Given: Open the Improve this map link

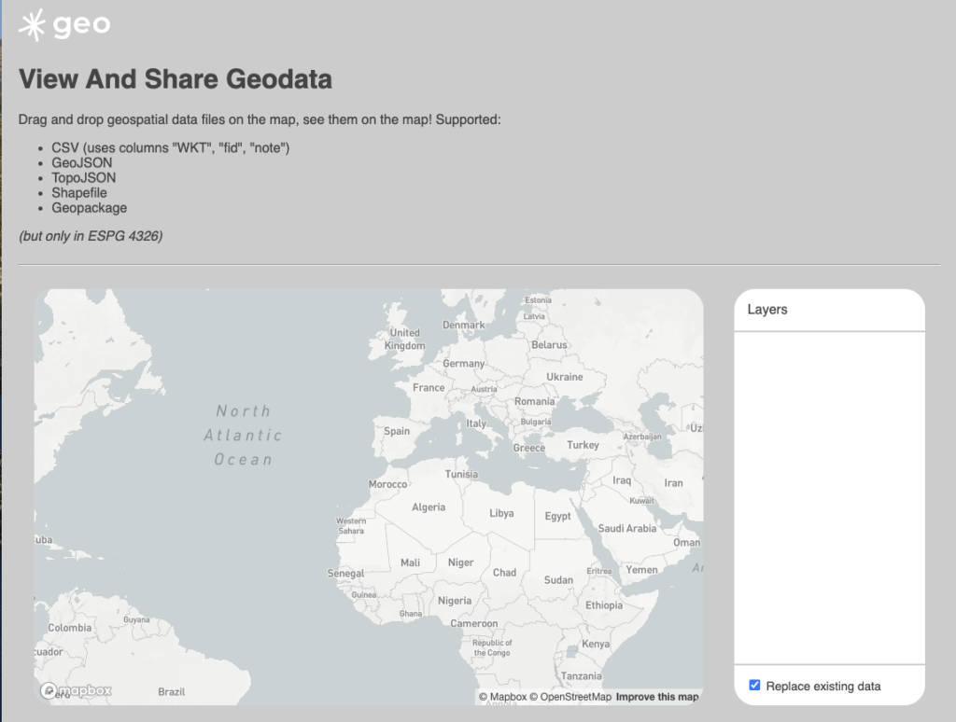Looking at the screenshot, I should click(x=658, y=696).
